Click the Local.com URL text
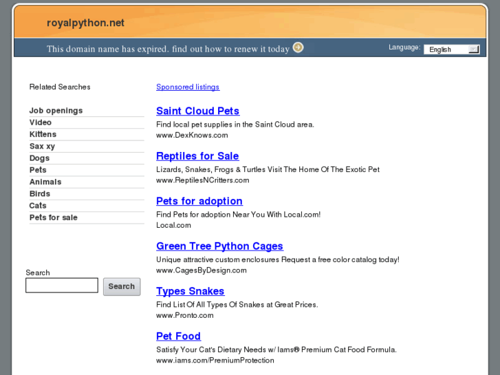This screenshot has height=375, width=500. coord(173,225)
